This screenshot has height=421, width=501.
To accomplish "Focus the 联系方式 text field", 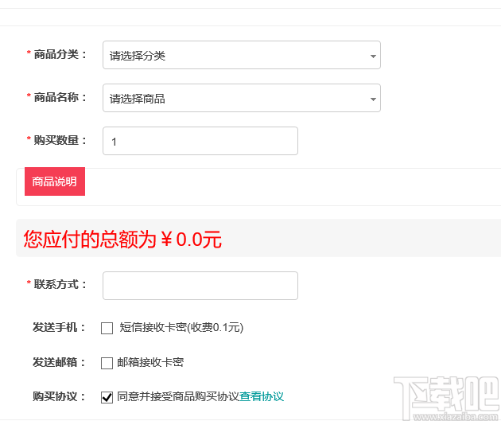I will (x=200, y=286).
